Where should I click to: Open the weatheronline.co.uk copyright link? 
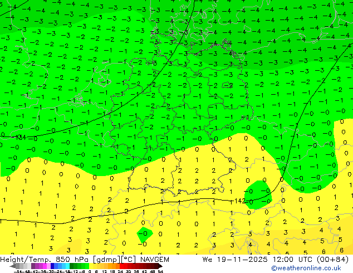point(306,268)
